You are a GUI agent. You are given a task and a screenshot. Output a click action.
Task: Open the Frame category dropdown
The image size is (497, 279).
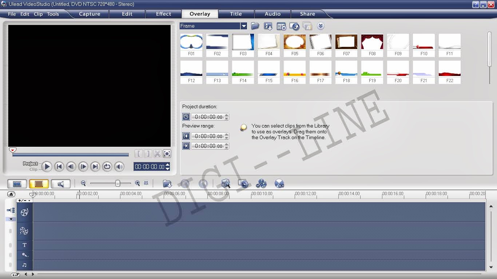point(244,26)
